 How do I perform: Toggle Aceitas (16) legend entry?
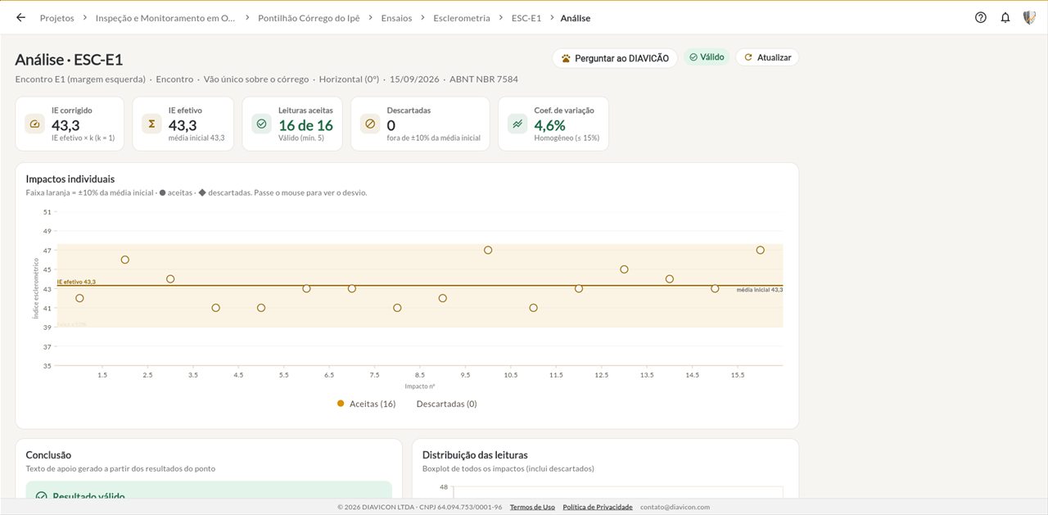(366, 404)
